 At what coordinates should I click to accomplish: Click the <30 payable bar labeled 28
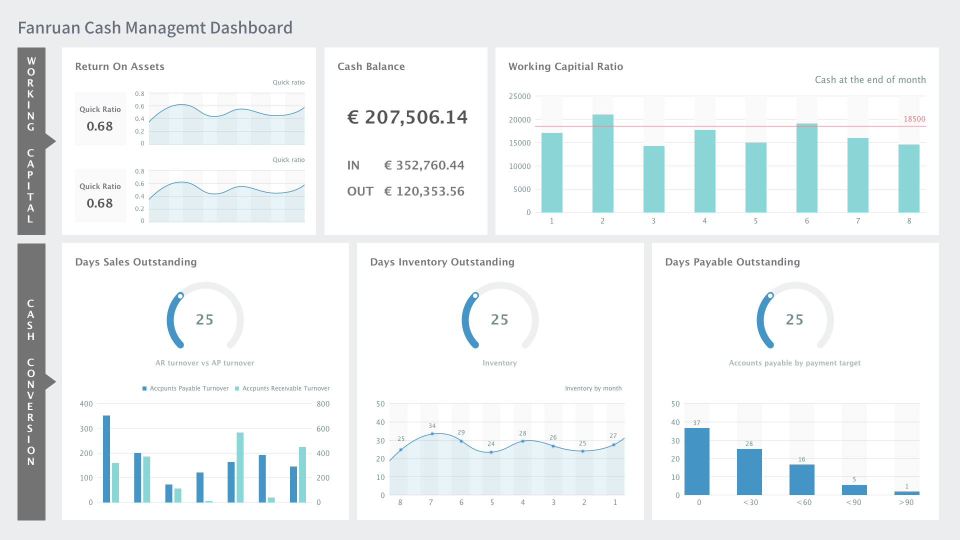click(749, 471)
